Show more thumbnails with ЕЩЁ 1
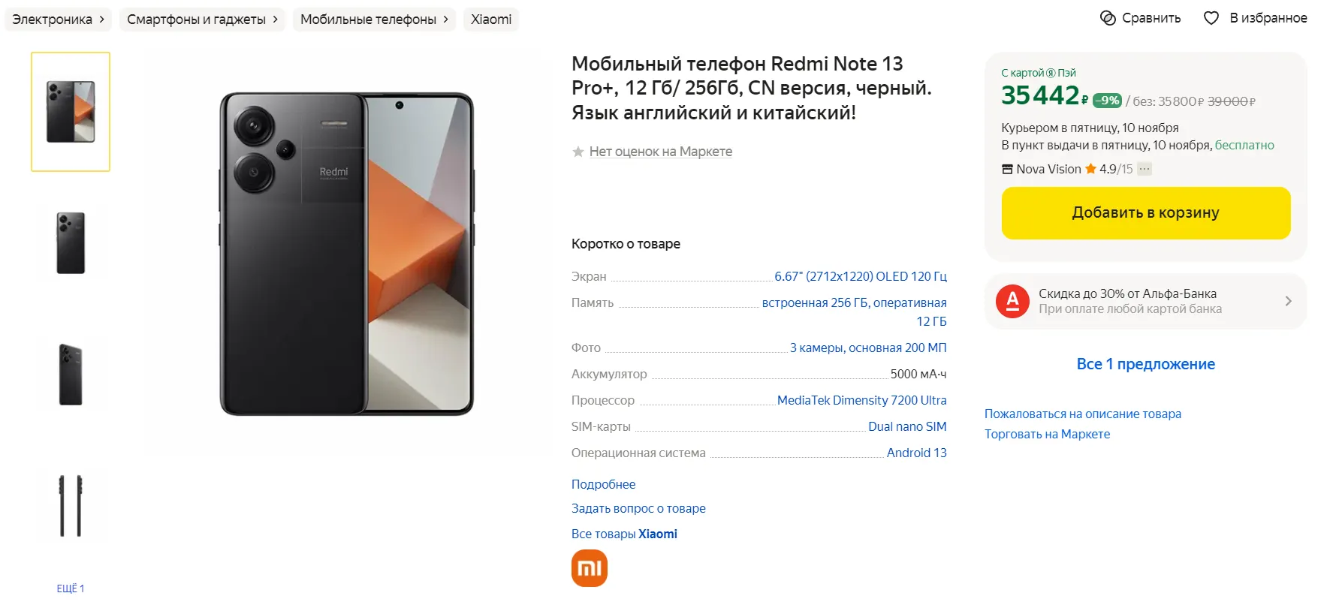The height and width of the screenshot is (611, 1330). (71, 588)
